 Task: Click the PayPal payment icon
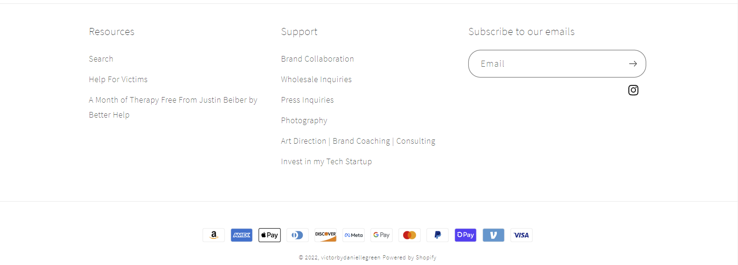[438, 235]
